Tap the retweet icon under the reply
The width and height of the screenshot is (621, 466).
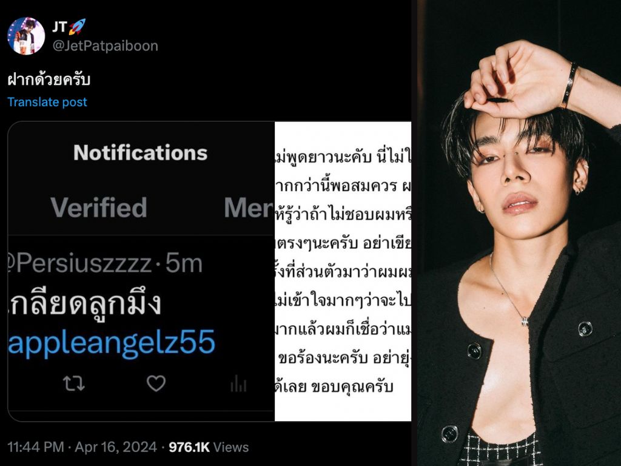pyautogui.click(x=74, y=383)
